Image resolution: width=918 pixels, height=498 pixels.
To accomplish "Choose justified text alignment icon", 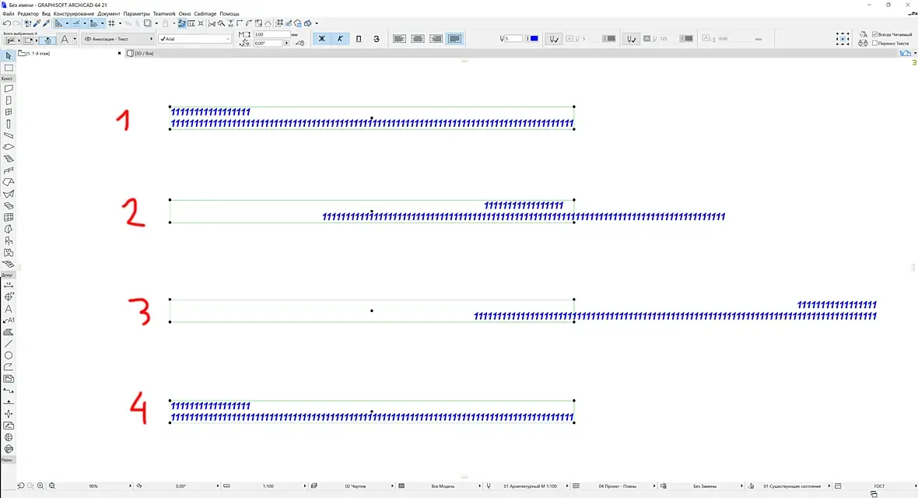I will (455, 39).
